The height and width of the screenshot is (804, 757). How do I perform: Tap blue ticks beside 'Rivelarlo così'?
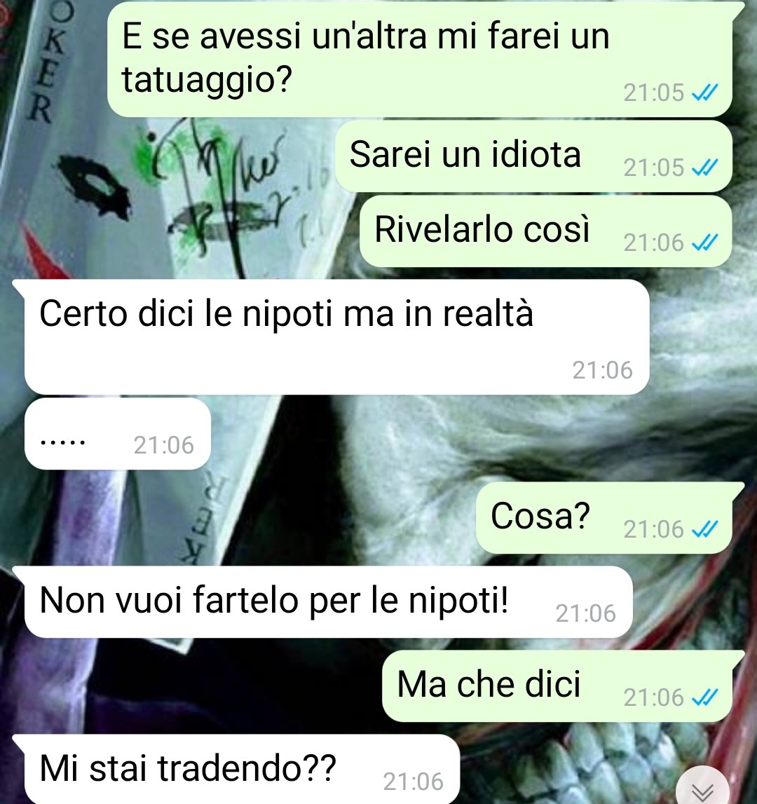(704, 243)
